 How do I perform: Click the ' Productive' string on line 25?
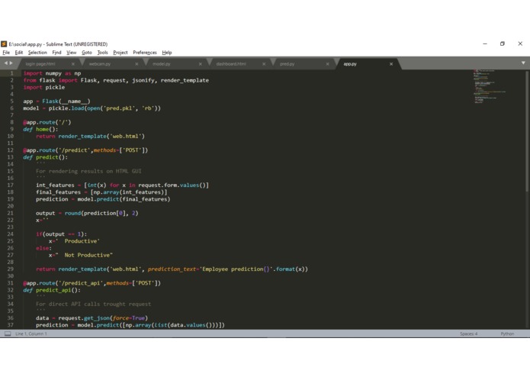[78, 241]
